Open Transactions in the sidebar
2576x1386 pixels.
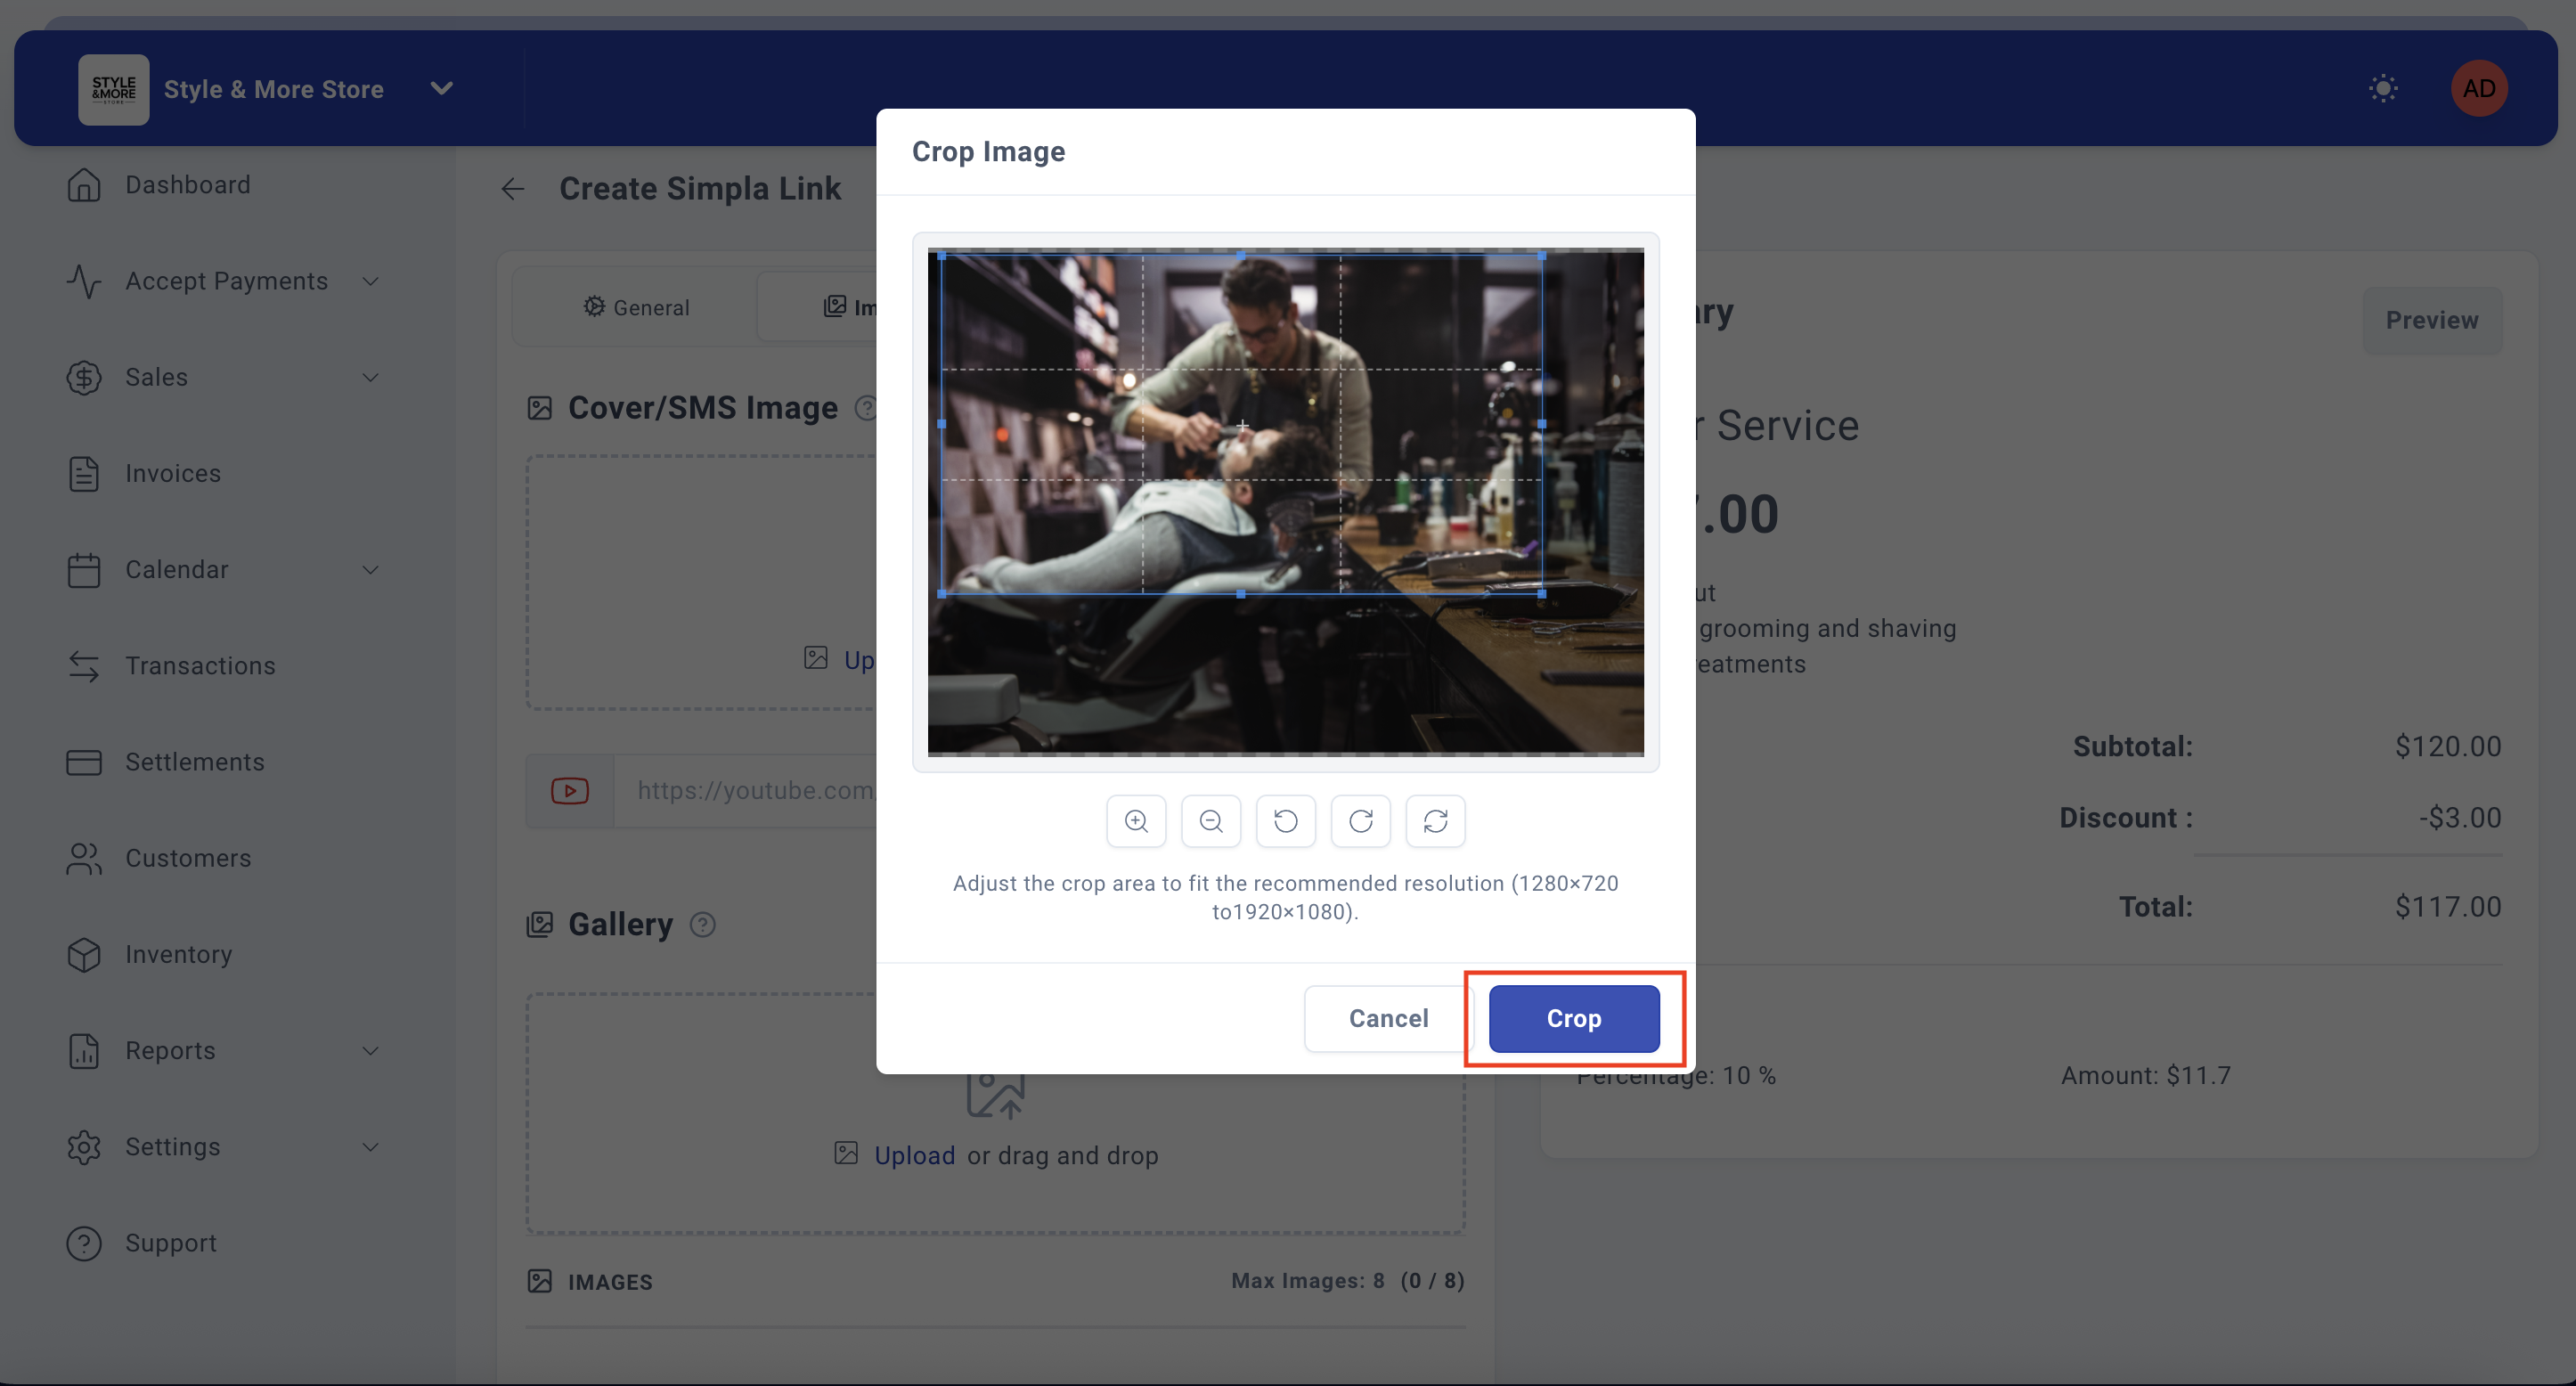click(x=199, y=666)
